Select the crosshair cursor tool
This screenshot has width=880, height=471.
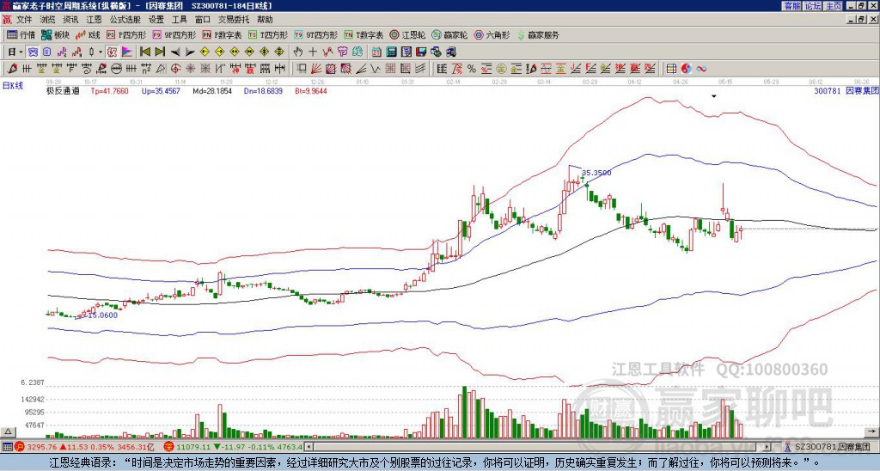coord(313,52)
